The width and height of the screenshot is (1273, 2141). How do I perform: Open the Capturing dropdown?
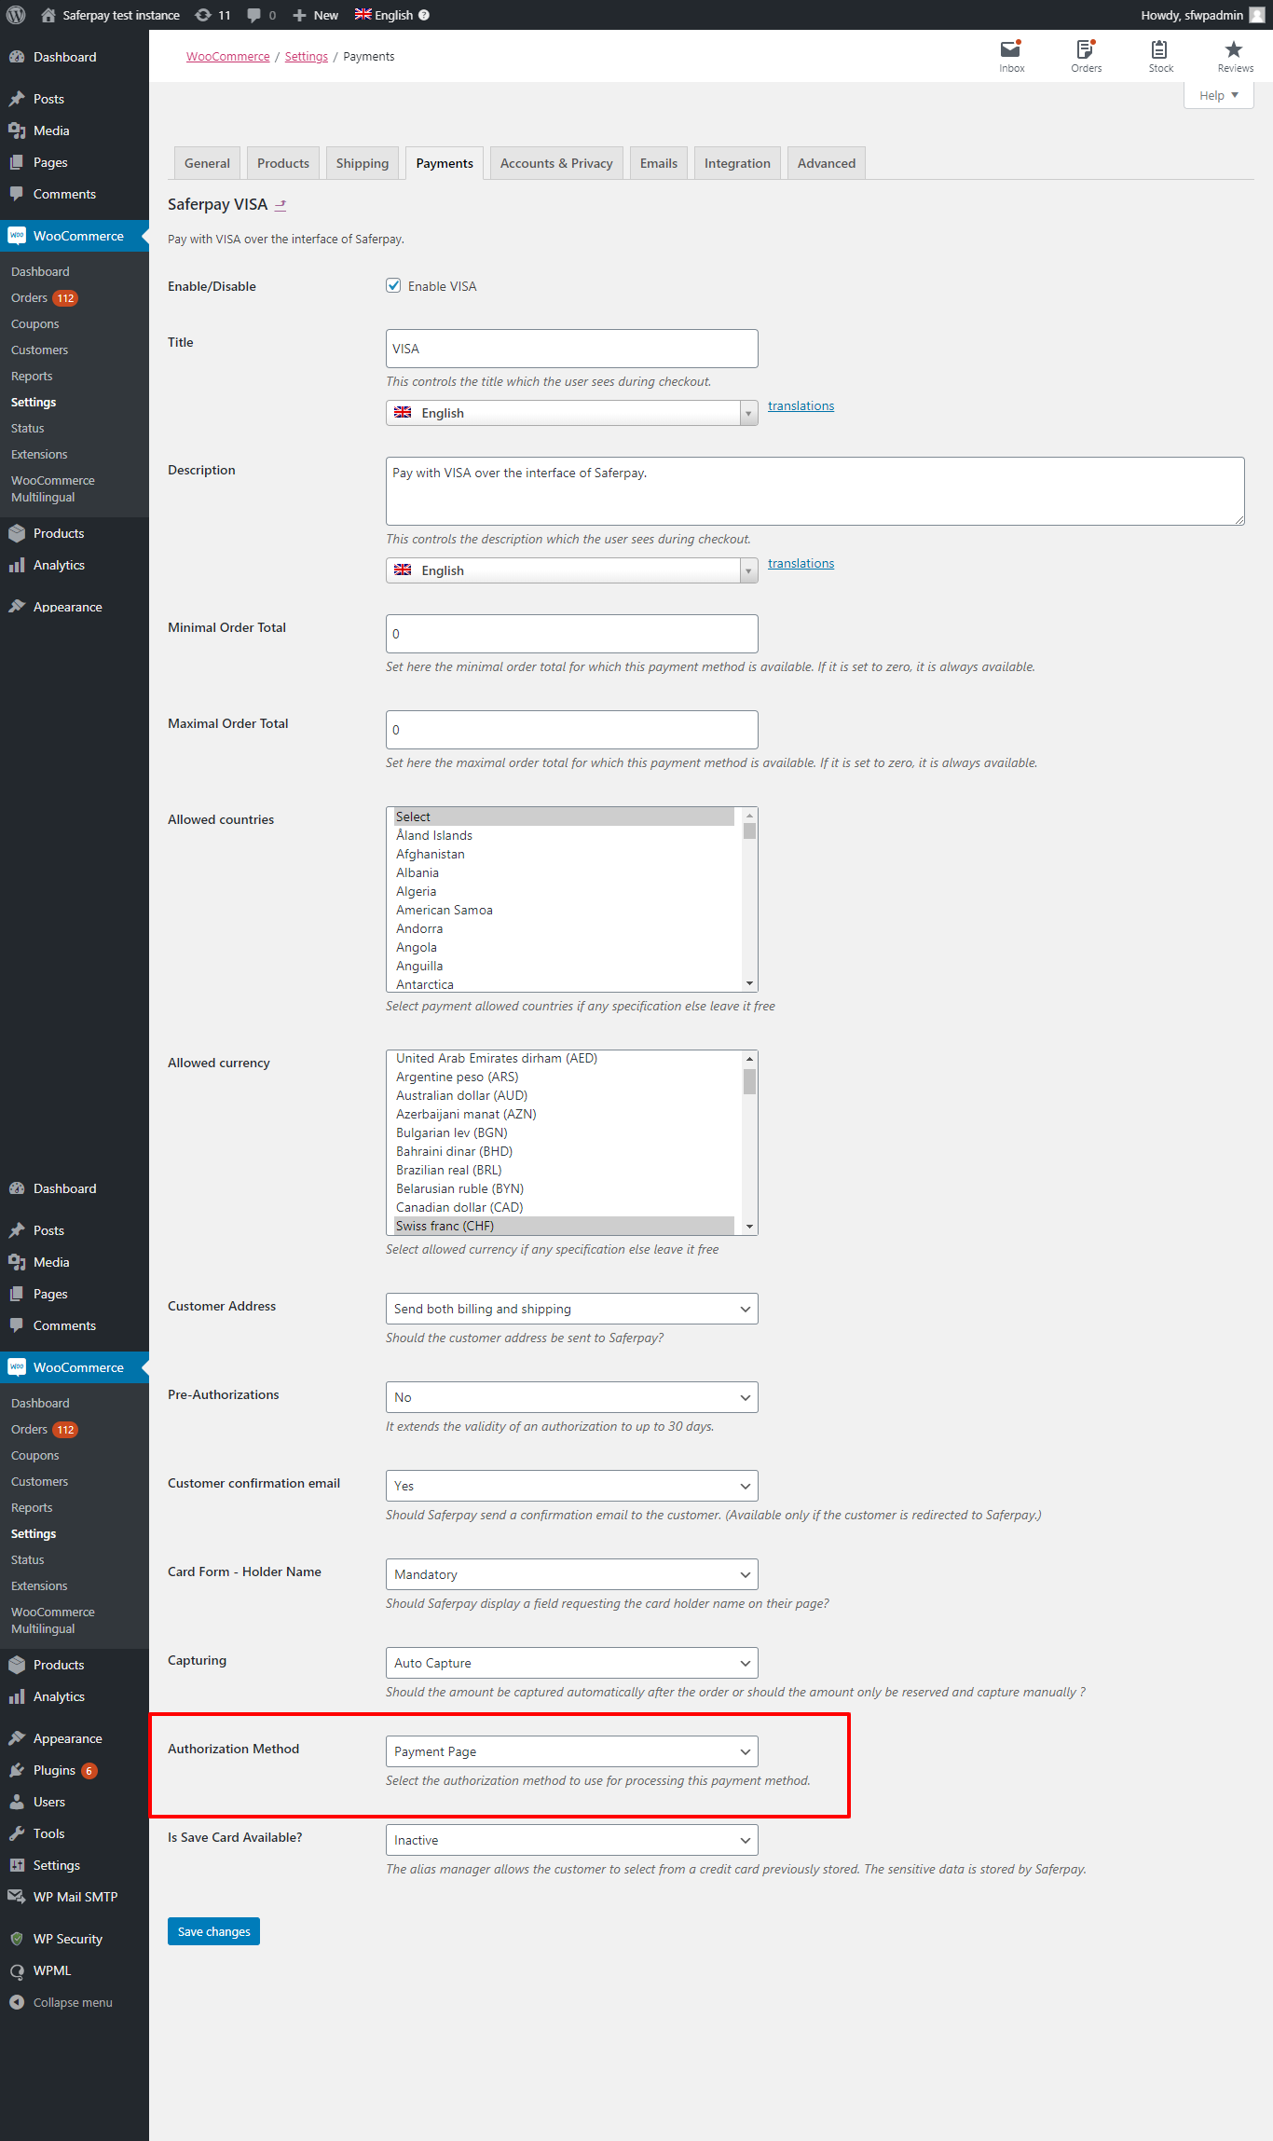coord(571,1663)
